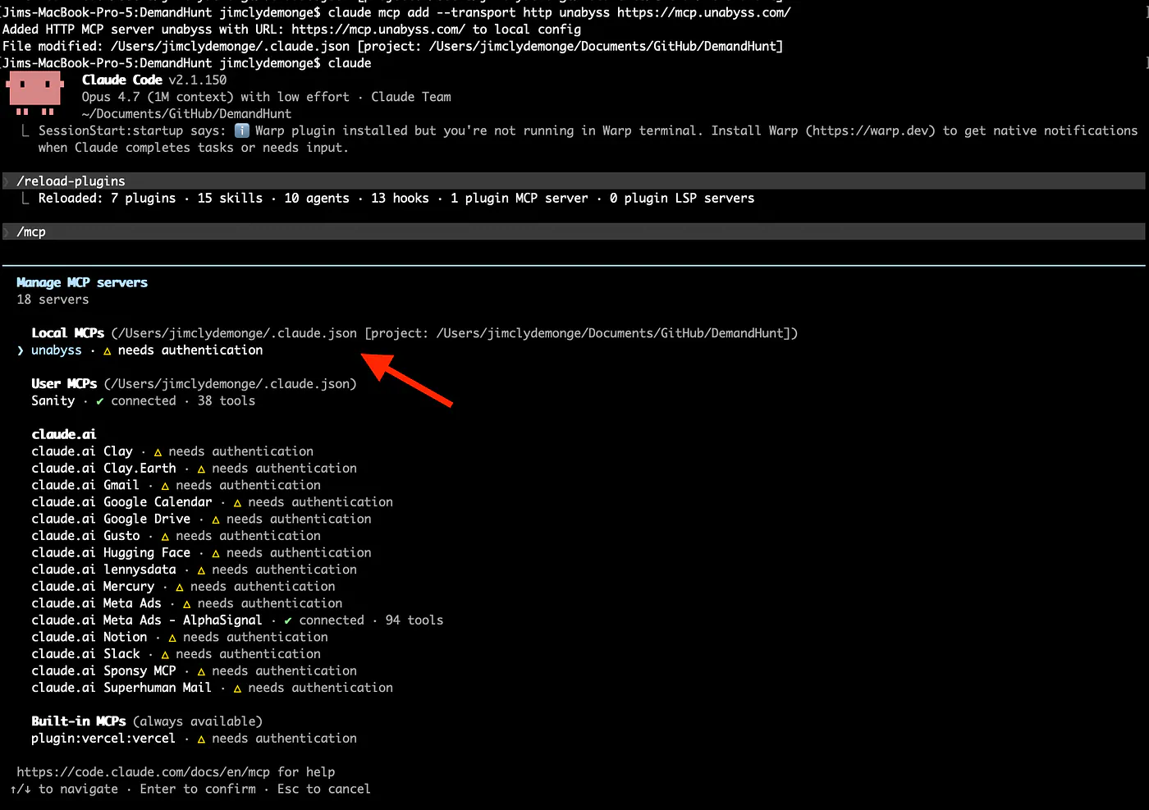Click the Manage MCP servers heading

coord(82,282)
